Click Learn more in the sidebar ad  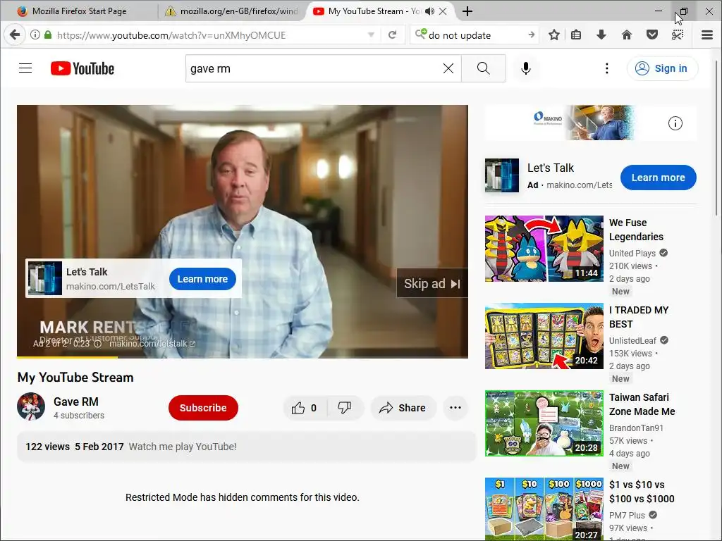tap(658, 178)
